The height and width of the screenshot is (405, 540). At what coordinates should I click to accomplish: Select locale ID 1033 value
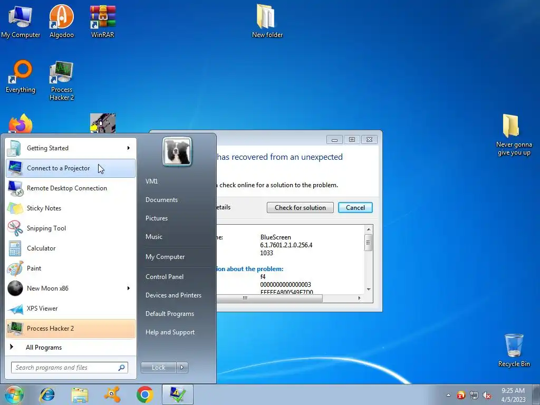click(x=266, y=253)
